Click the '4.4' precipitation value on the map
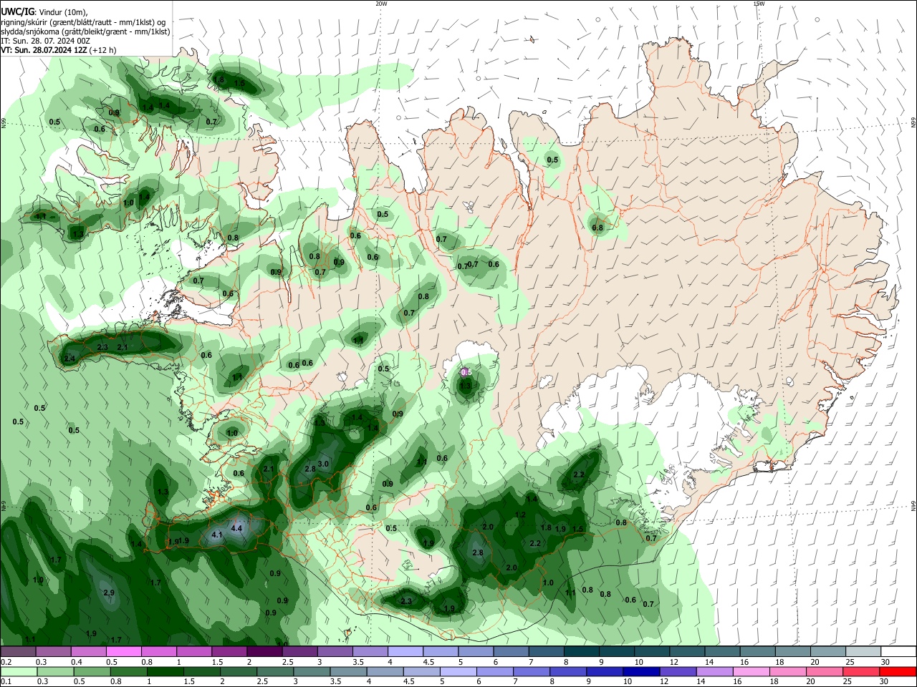The height and width of the screenshot is (687, 917). tap(237, 528)
